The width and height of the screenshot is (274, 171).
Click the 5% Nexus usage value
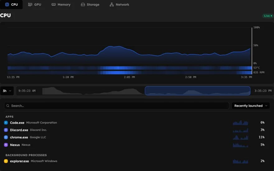(262, 145)
